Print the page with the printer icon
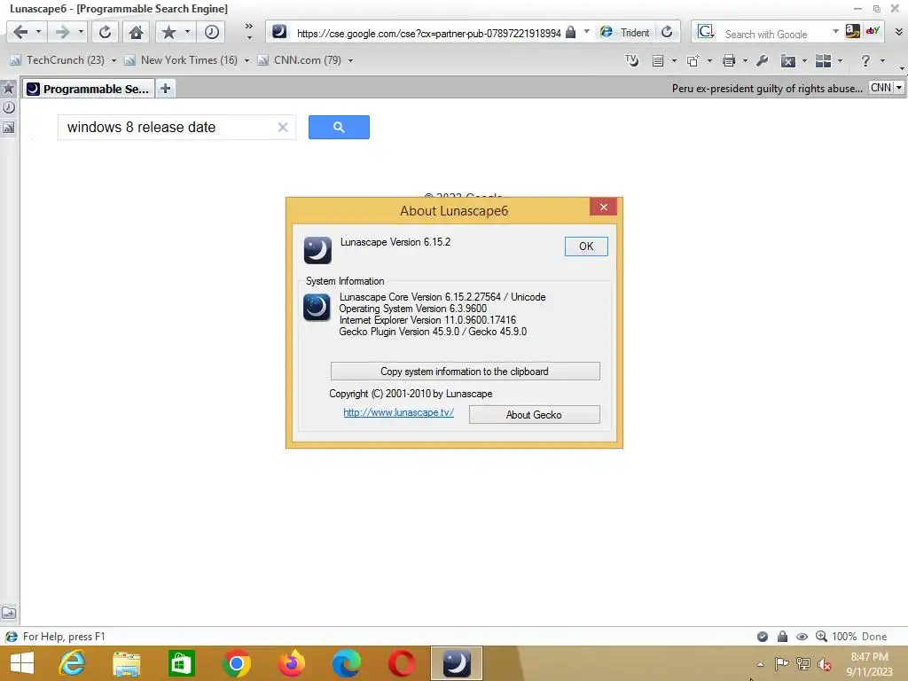908x681 pixels. pyautogui.click(x=729, y=61)
